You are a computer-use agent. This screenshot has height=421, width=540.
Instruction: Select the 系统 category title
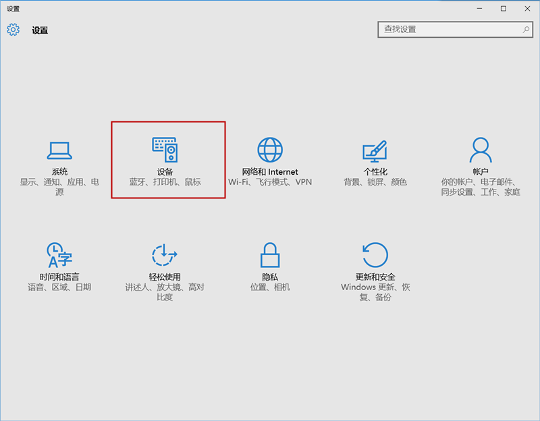pyautogui.click(x=59, y=171)
